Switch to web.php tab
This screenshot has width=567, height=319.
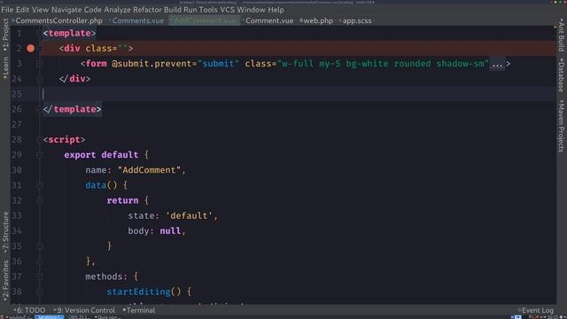[317, 20]
